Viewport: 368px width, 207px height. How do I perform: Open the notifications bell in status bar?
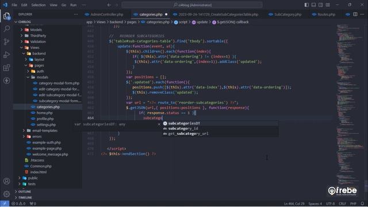363,204
